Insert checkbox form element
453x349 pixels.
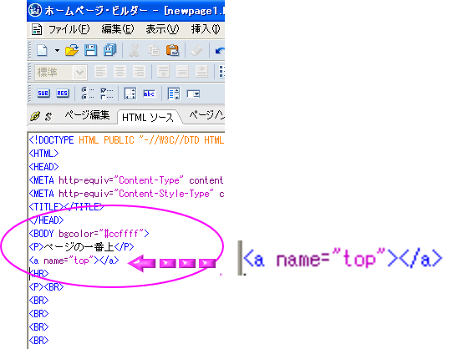107,94
